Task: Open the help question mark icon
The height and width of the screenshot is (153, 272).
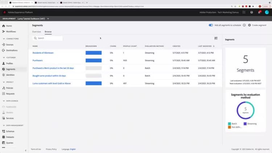Action: point(252,12)
